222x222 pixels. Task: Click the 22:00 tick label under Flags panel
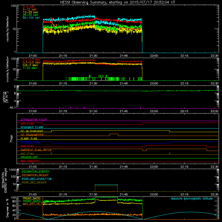pos(154,167)
